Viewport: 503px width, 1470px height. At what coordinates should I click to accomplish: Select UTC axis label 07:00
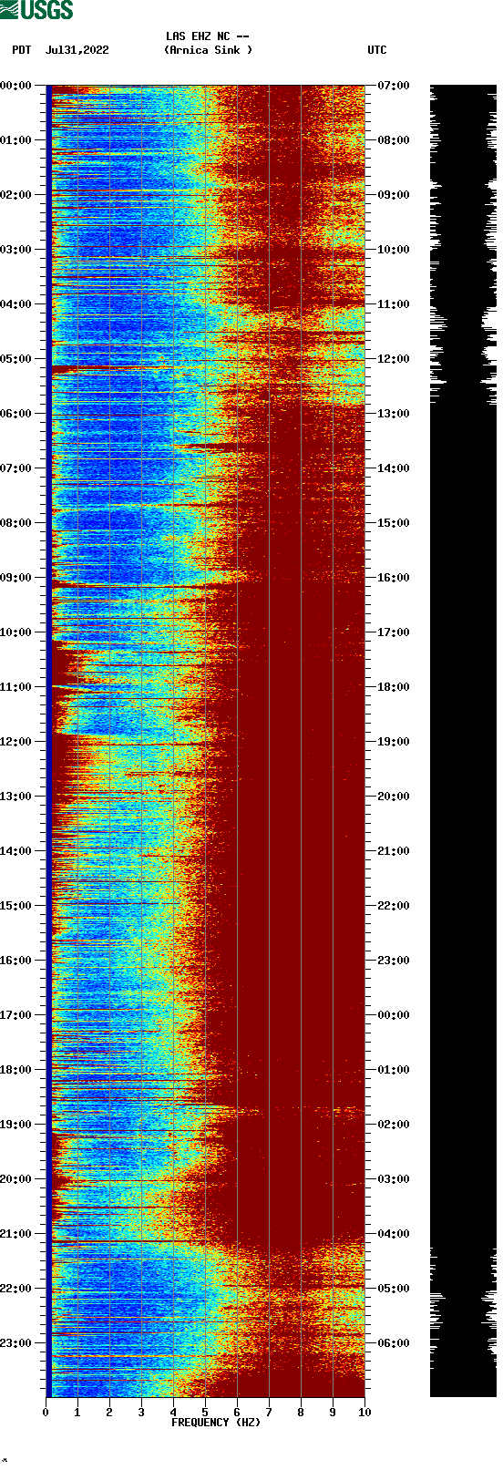[x=394, y=86]
